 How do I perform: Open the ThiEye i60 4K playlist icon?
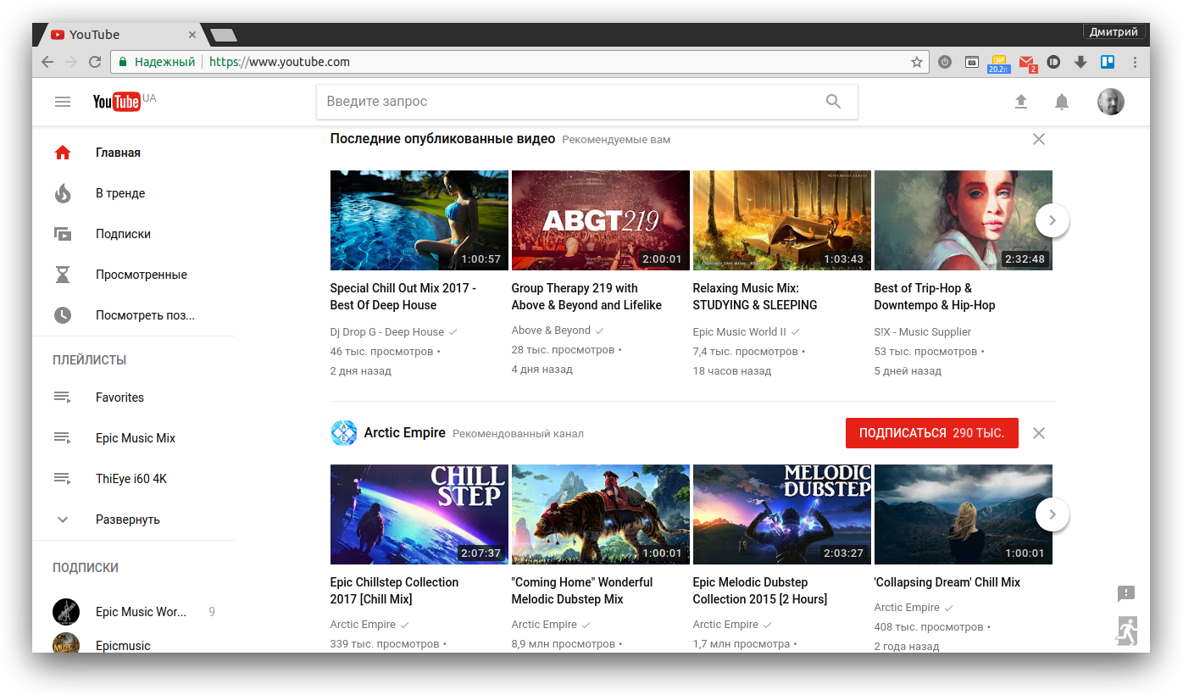[63, 479]
